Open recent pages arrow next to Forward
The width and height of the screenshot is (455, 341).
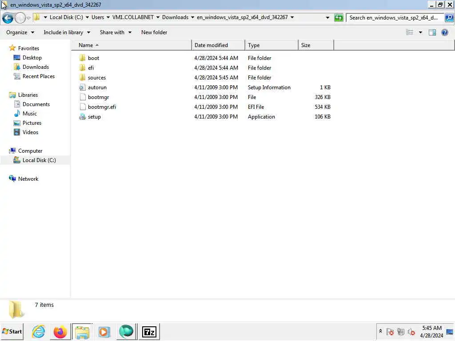[x=28, y=18]
